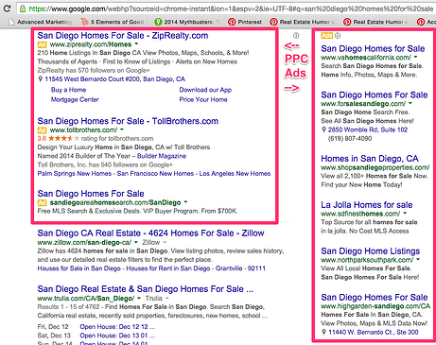Click Open House: Dec 13 link
This screenshot has height=345, width=436.
click(x=117, y=336)
